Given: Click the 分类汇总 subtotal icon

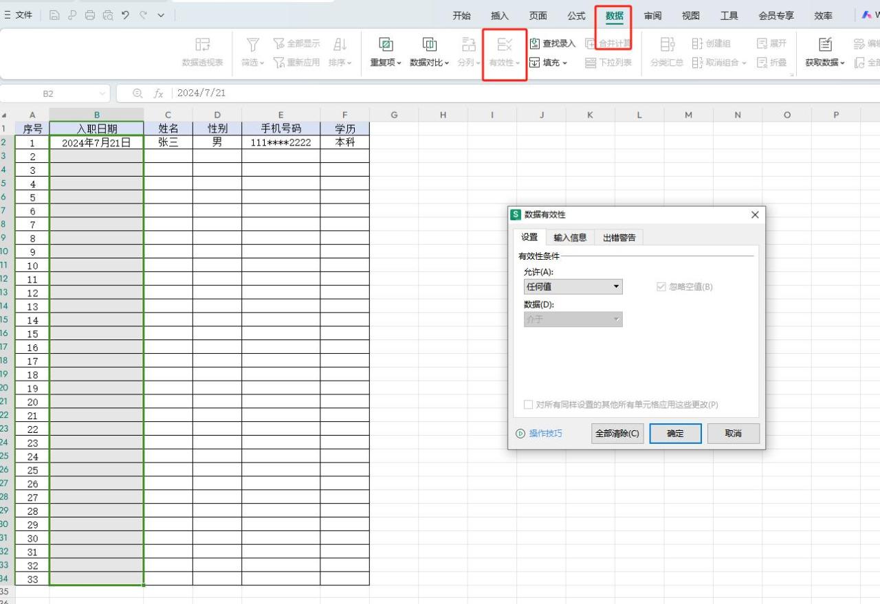Looking at the screenshot, I should click(667, 45).
